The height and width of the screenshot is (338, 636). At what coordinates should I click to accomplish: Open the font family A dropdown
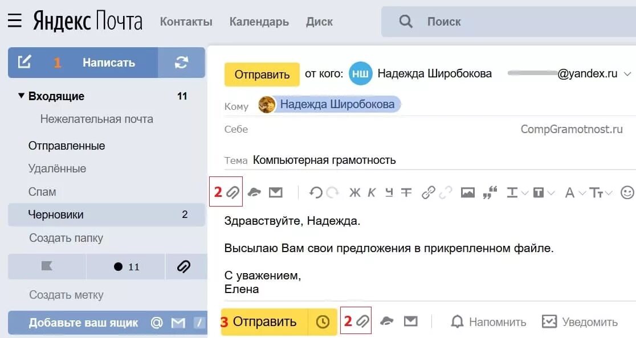pos(575,193)
